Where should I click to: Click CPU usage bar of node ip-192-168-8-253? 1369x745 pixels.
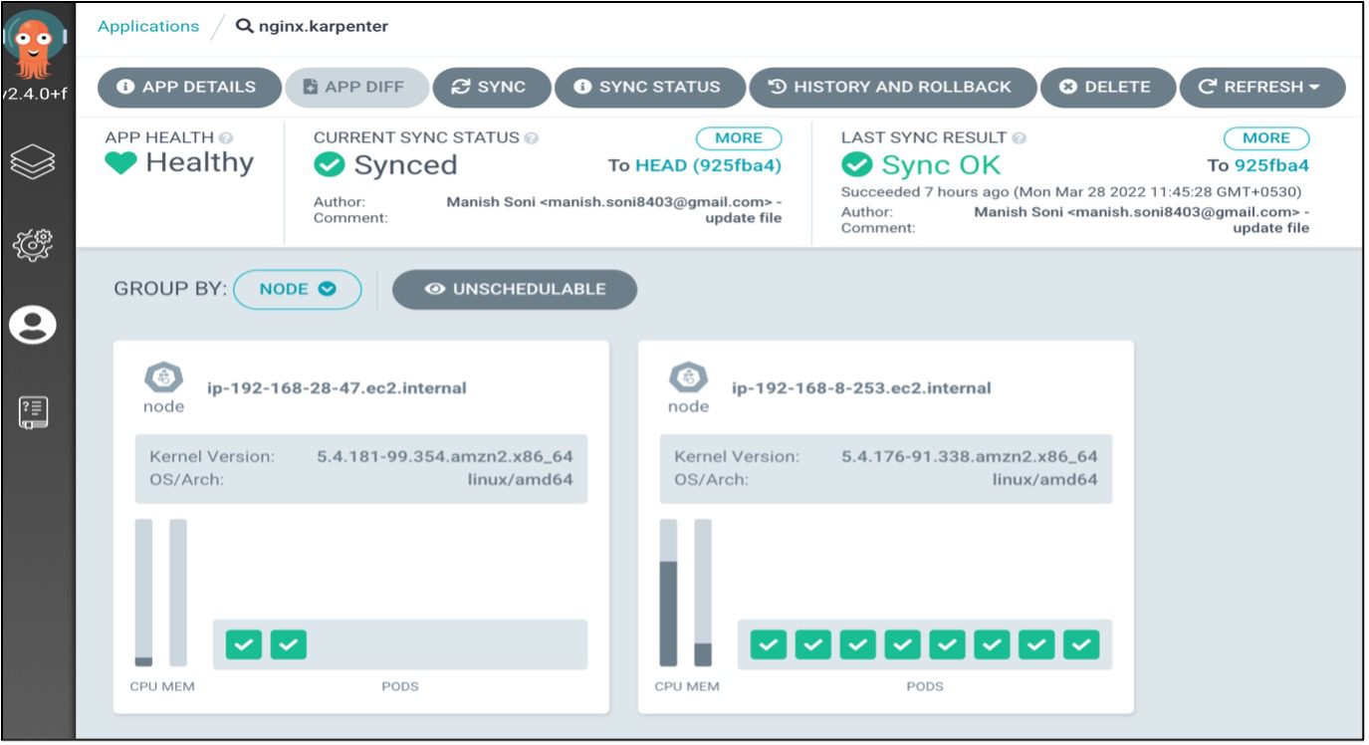[668, 593]
